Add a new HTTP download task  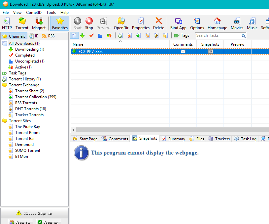click(x=7, y=23)
